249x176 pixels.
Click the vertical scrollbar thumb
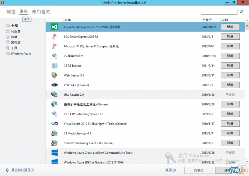coord(247,26)
